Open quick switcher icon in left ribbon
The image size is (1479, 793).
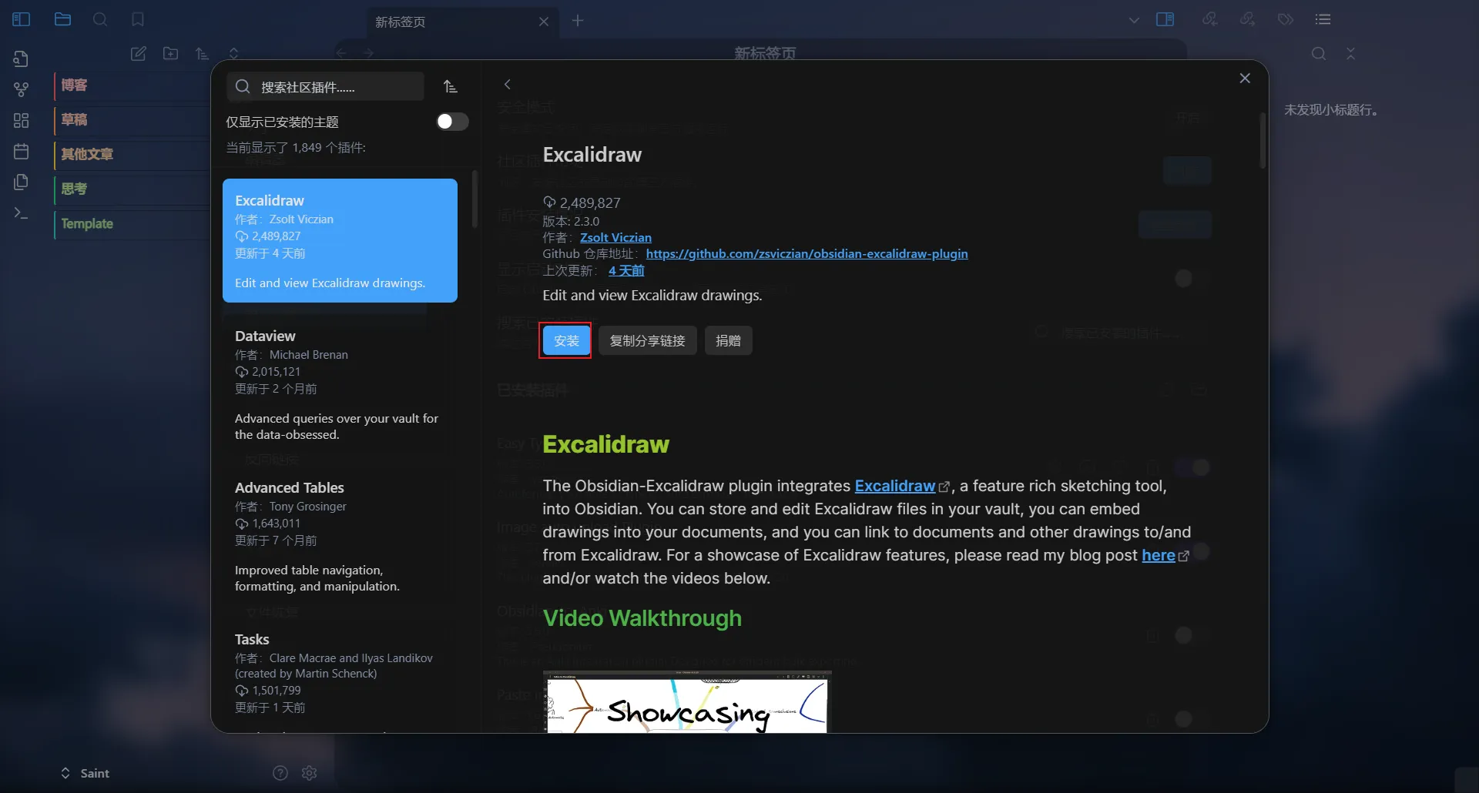click(x=22, y=59)
